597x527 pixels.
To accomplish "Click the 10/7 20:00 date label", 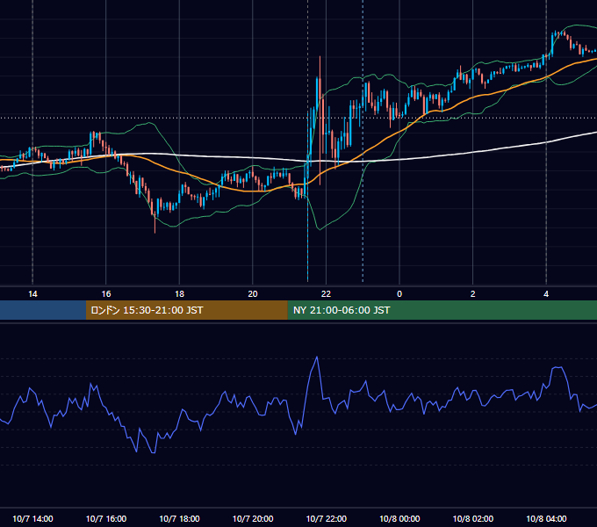I will pyautogui.click(x=253, y=518).
